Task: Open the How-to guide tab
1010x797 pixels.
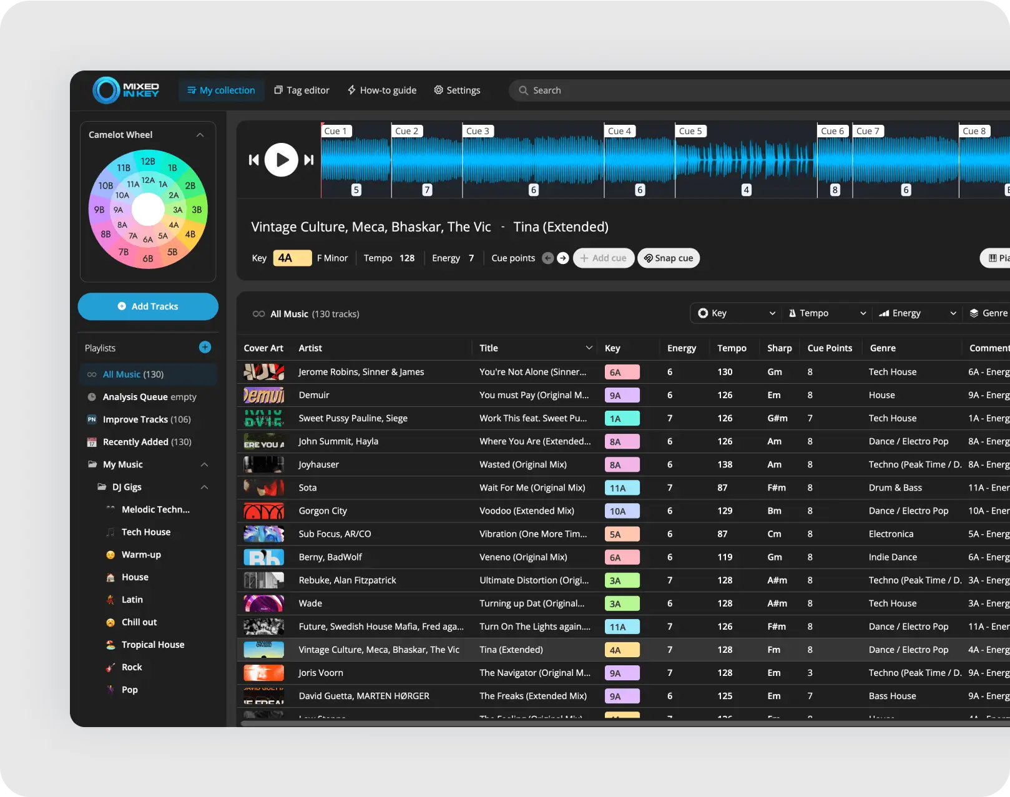Action: (382, 90)
